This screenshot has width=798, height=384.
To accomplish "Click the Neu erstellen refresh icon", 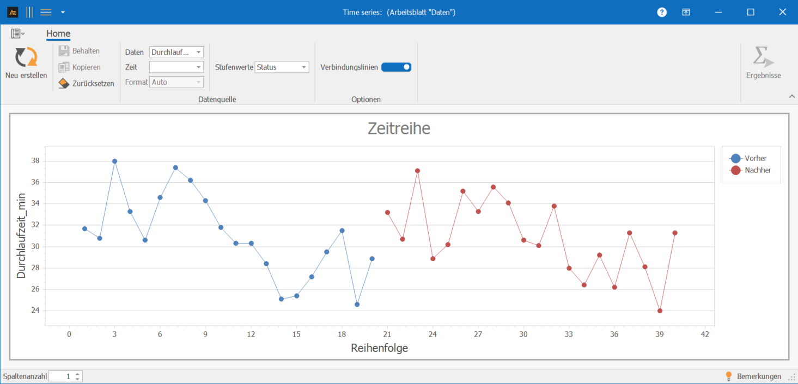I will (x=26, y=58).
